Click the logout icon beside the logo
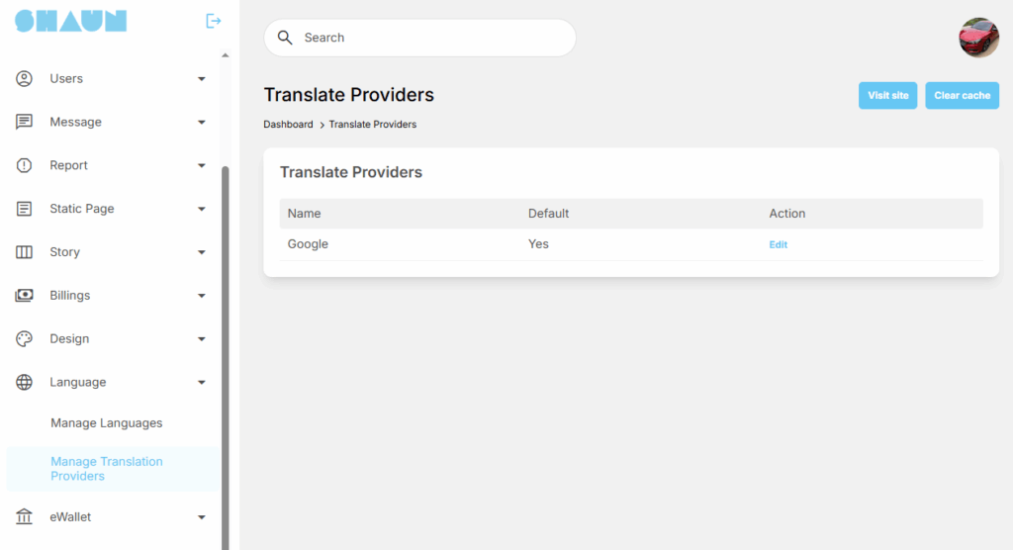Image resolution: width=1013 pixels, height=550 pixels. [213, 21]
